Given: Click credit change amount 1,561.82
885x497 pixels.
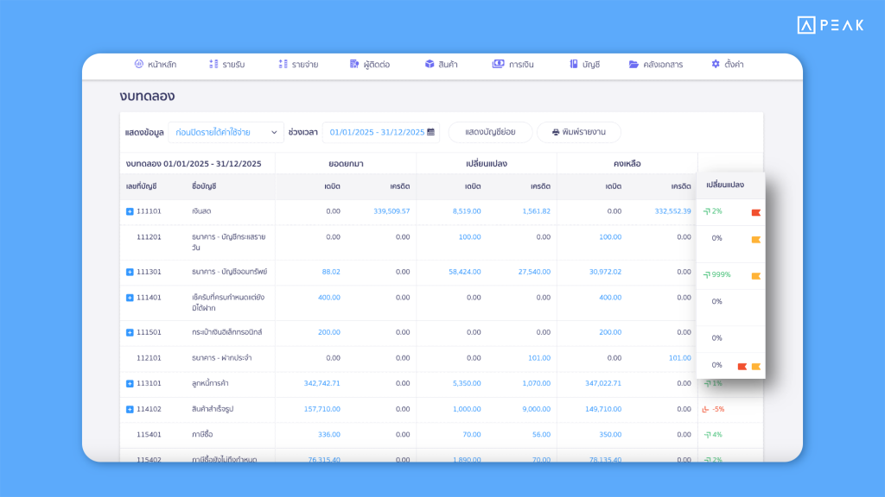Looking at the screenshot, I should pyautogui.click(x=536, y=211).
